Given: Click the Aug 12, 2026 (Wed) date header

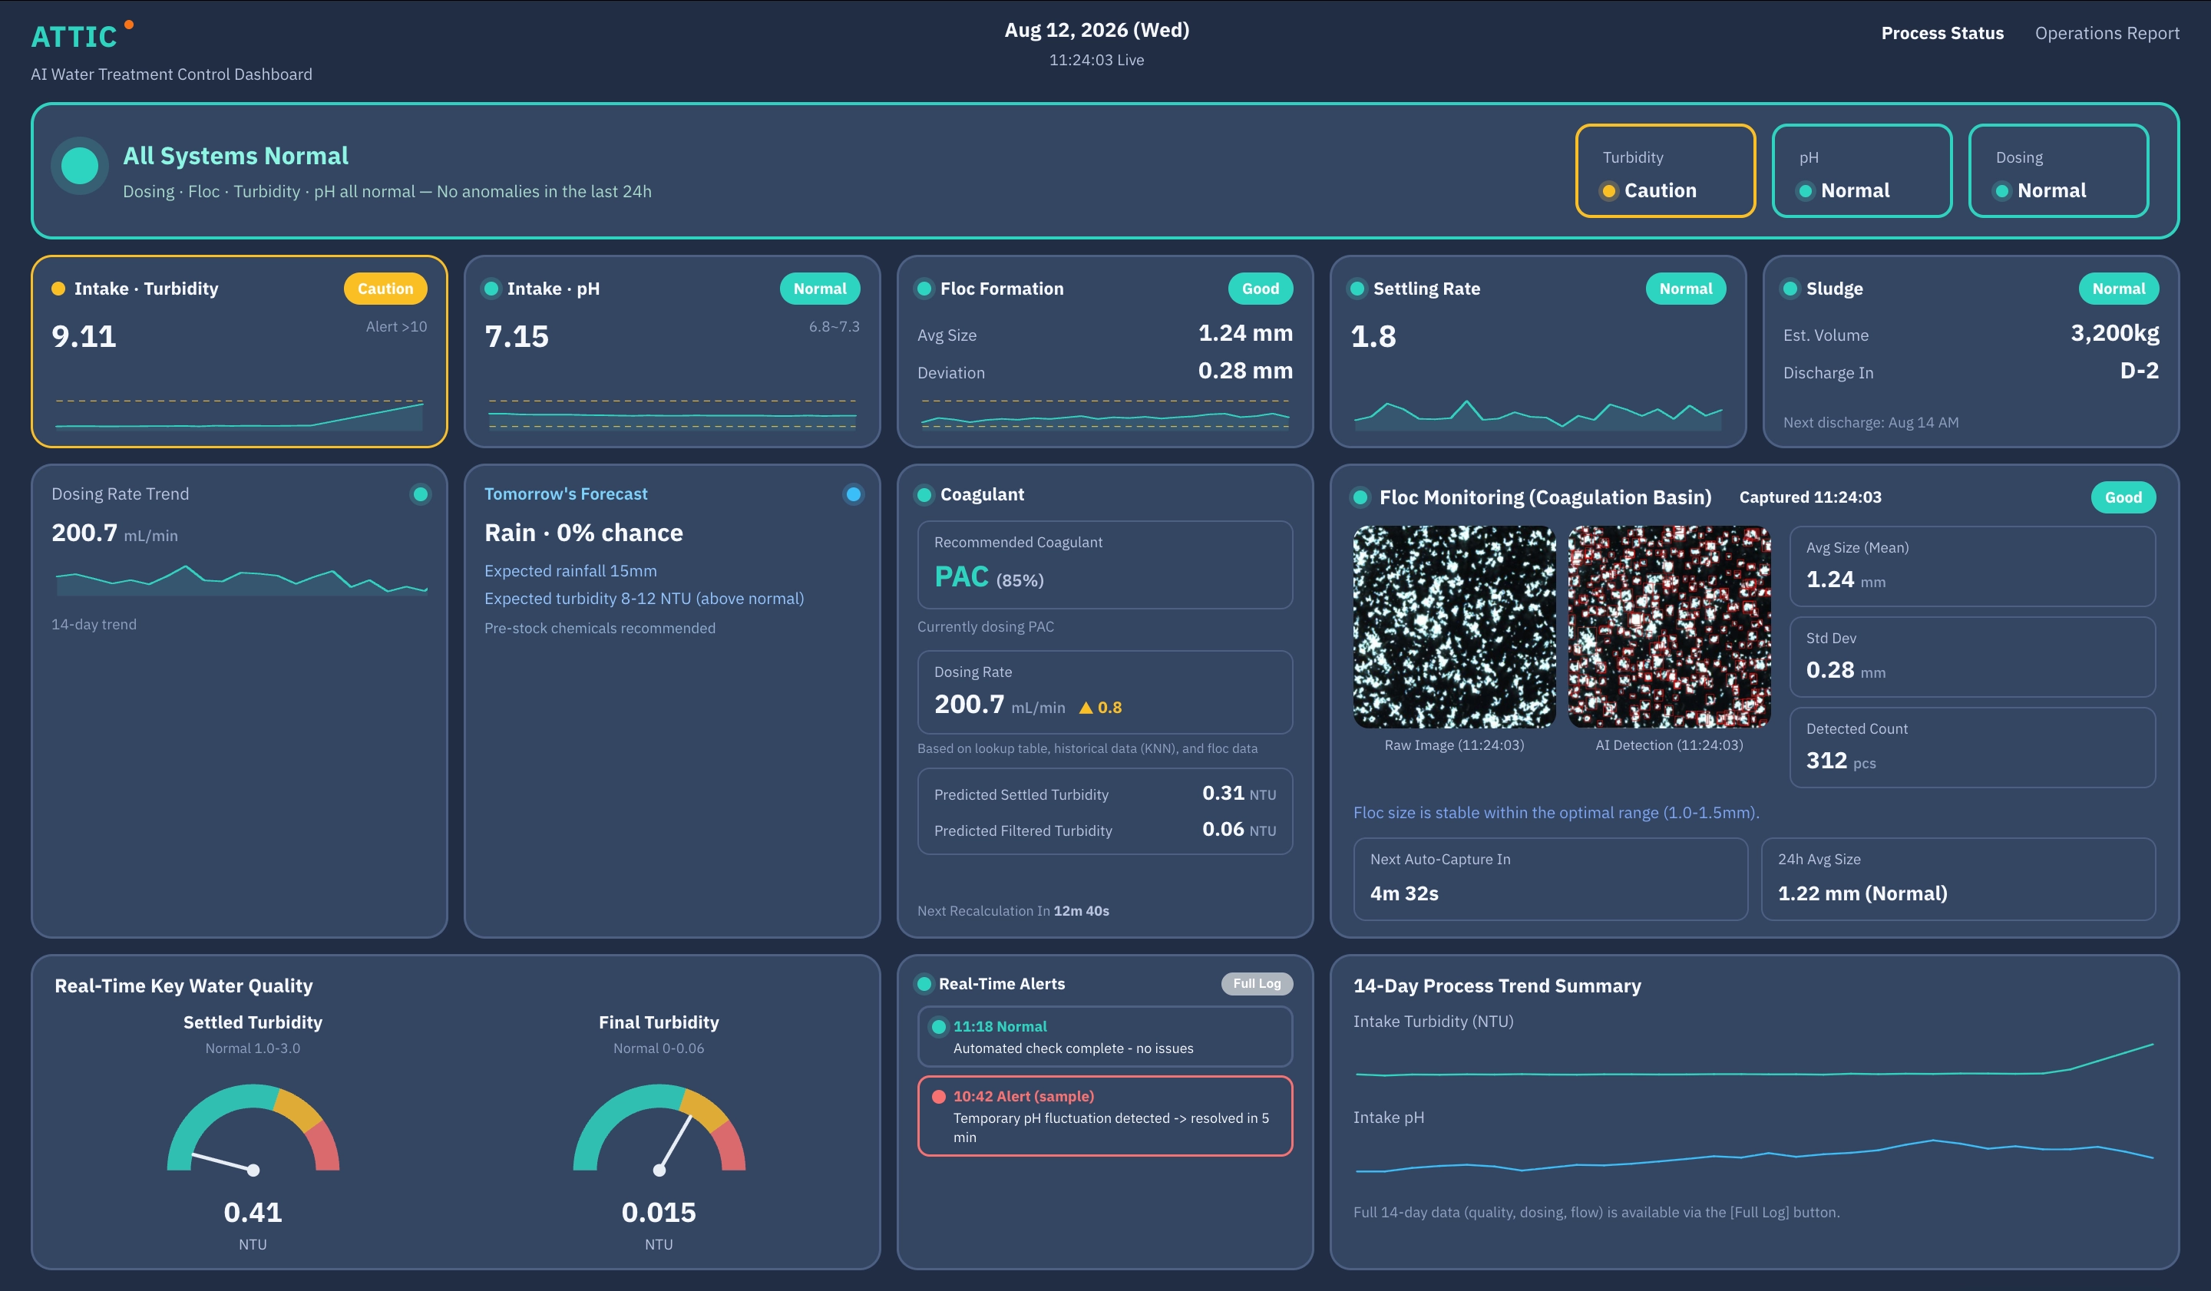Looking at the screenshot, I should pyautogui.click(x=1097, y=30).
